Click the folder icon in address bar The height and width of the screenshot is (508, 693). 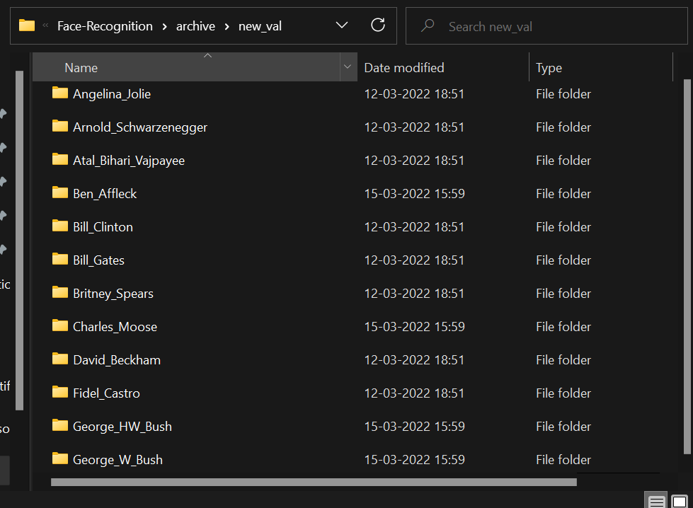(x=27, y=25)
